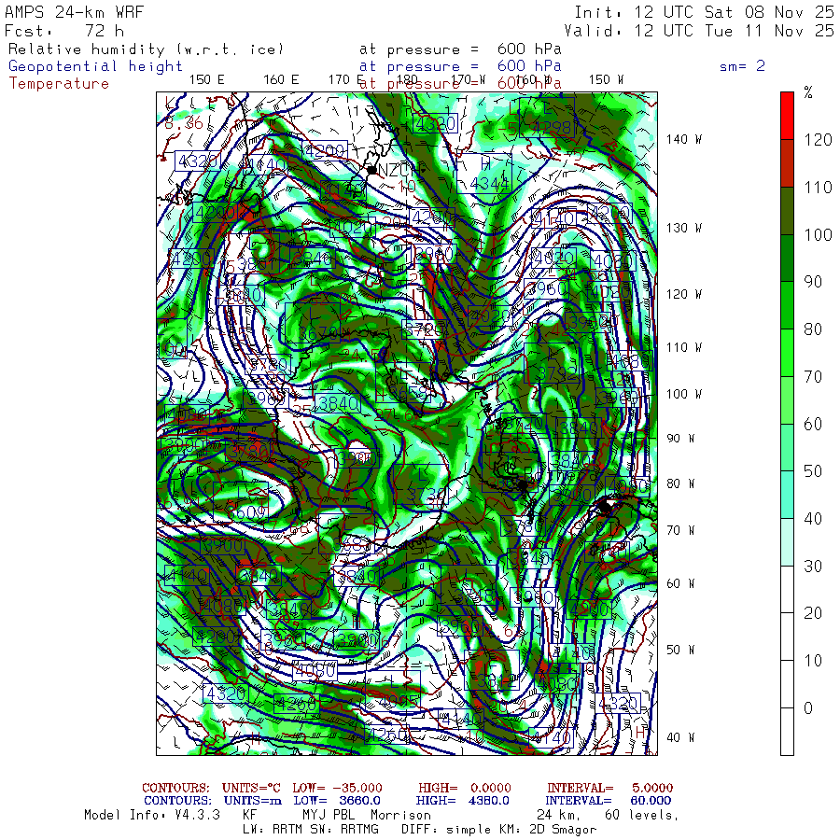Click the blue 'sm= 2' smoothing text
The height and width of the screenshot is (840, 840).
(x=742, y=66)
